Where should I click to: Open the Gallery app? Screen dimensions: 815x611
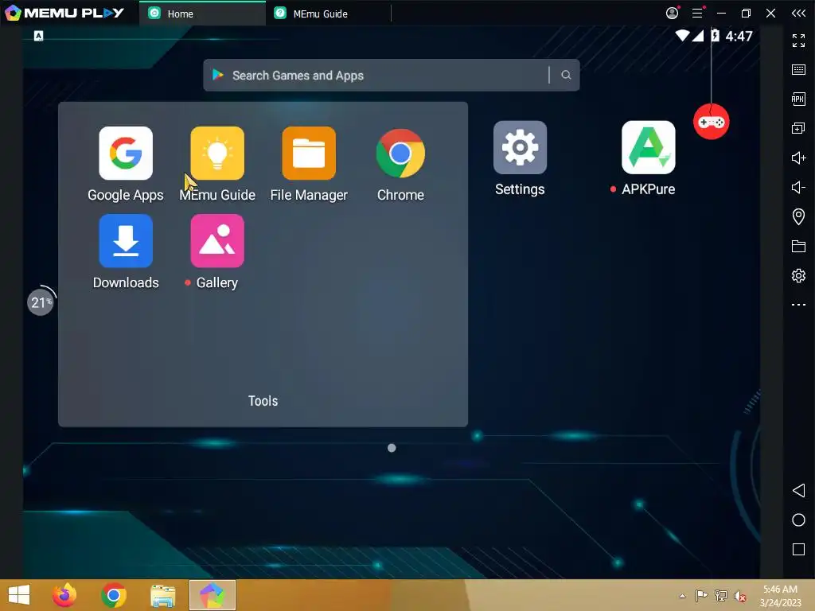pyautogui.click(x=217, y=241)
